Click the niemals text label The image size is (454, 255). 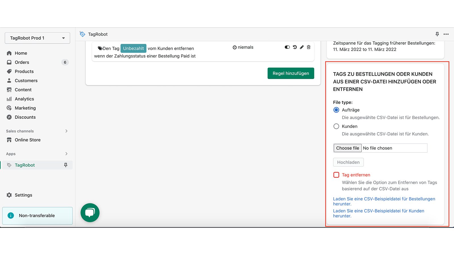click(245, 47)
